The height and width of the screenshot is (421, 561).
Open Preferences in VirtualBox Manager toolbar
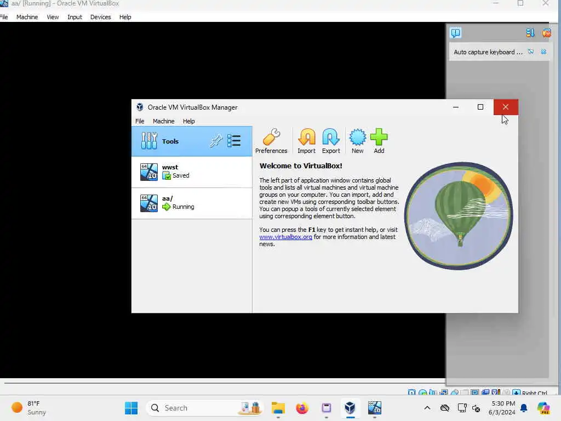point(271,141)
